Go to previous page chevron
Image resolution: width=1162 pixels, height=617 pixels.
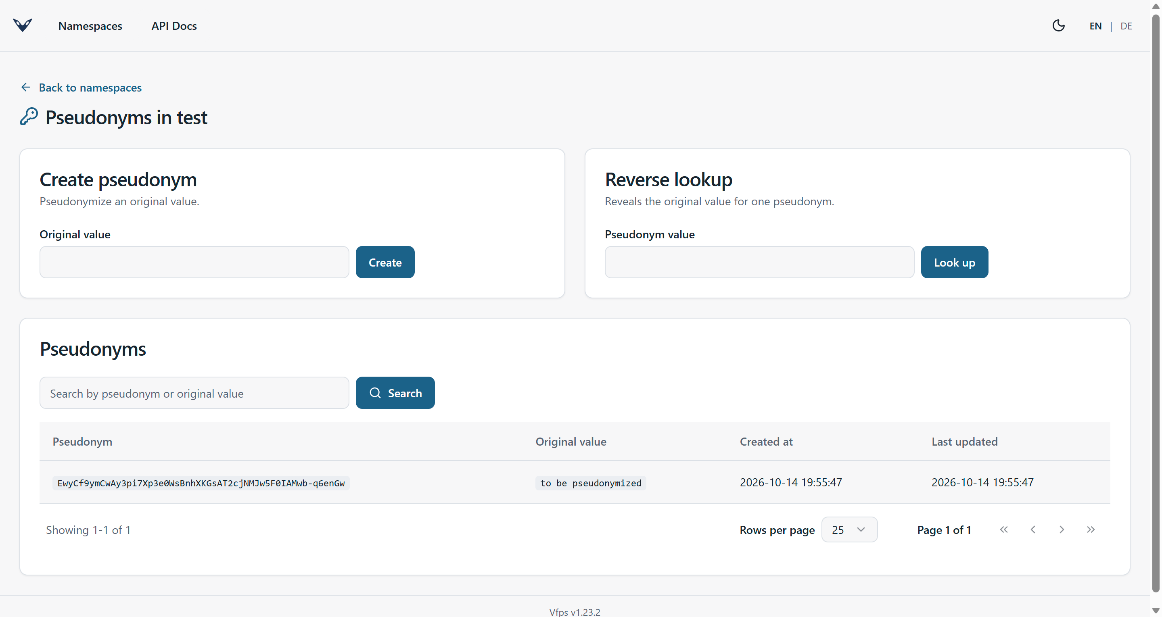coord(1032,529)
